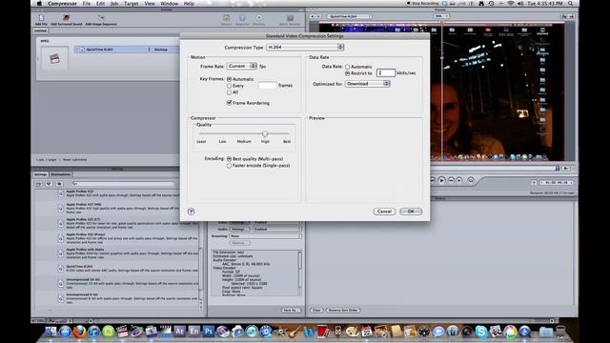Open the Inspector toolbar icon
This screenshot has width=610, height=343.
pyautogui.click(x=242, y=18)
